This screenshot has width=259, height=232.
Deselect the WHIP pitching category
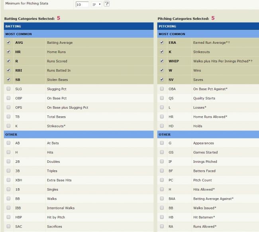tap(162, 61)
